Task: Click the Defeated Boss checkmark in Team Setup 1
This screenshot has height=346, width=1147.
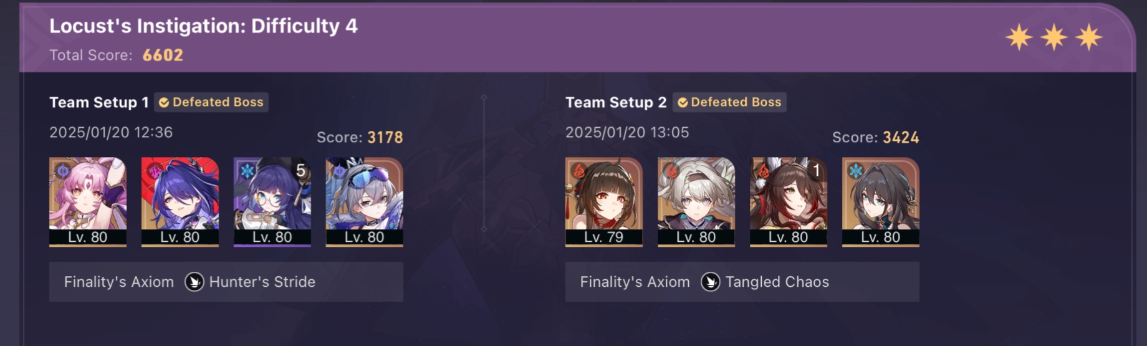Action: point(164,102)
